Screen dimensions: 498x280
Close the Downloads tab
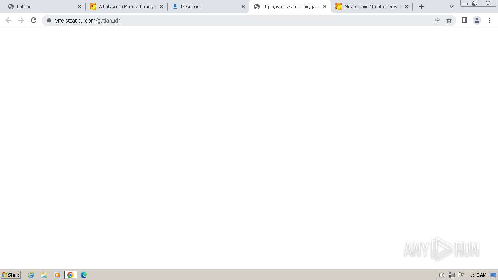click(243, 7)
